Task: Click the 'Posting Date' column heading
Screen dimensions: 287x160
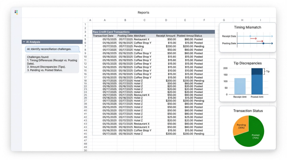Action: pyautogui.click(x=125, y=36)
